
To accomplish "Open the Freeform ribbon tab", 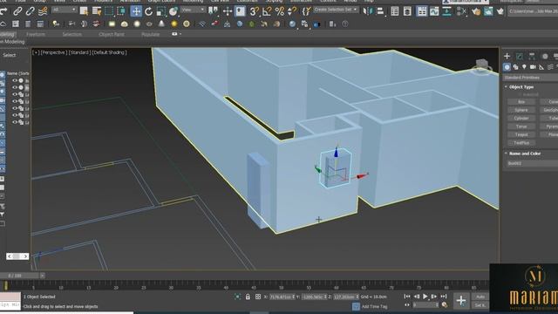I will pos(36,35).
